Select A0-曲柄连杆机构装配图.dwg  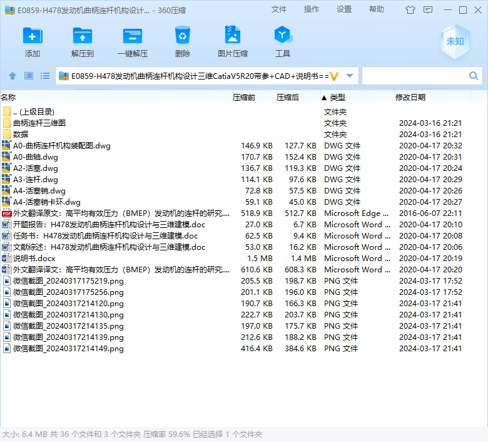point(236,145)
